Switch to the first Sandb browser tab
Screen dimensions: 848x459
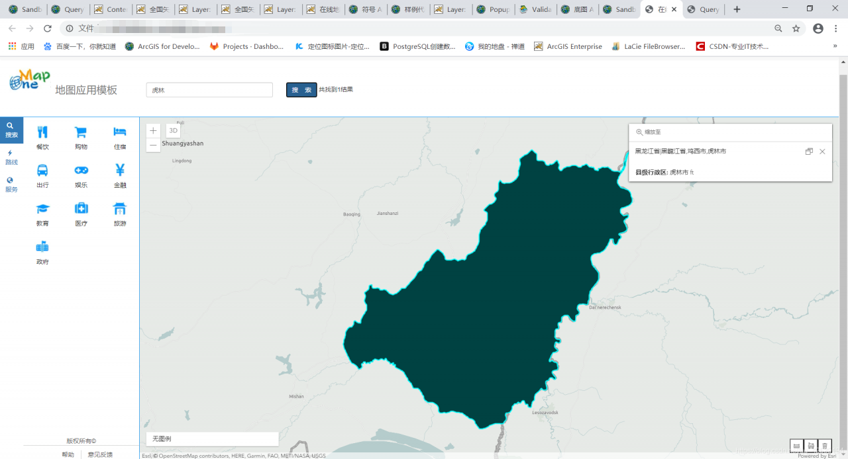(25, 9)
